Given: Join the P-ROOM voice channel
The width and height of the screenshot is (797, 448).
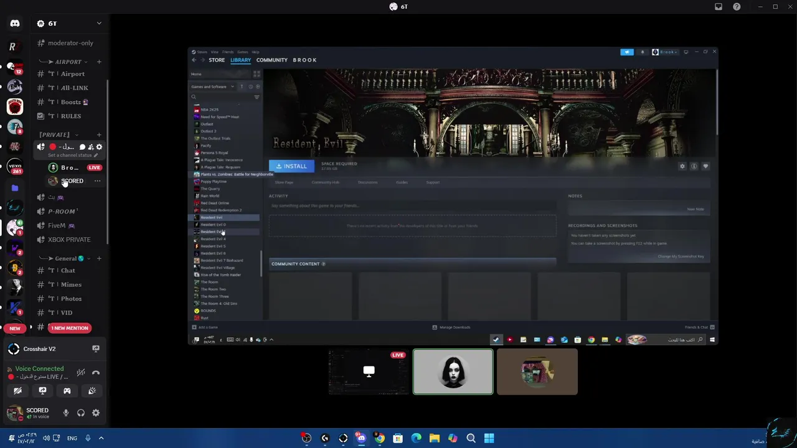Looking at the screenshot, I should 70,212.
